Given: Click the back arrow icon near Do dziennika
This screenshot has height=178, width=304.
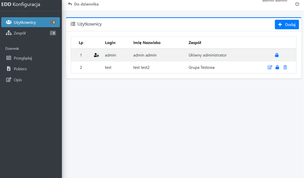Looking at the screenshot, I should click(70, 4).
